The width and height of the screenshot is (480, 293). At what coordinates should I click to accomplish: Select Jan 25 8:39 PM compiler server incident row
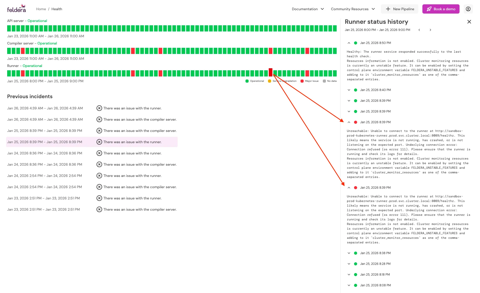point(92,131)
